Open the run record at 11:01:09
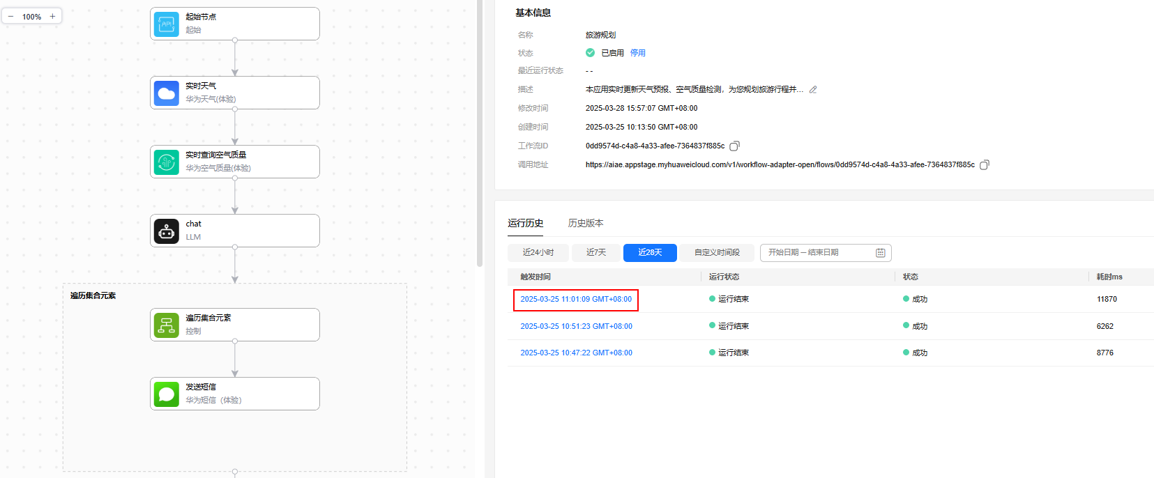Viewport: 1154px width, 478px height. pos(575,300)
